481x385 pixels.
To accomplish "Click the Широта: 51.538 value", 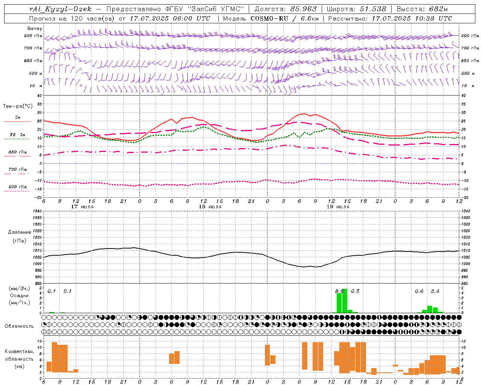I will point(356,9).
